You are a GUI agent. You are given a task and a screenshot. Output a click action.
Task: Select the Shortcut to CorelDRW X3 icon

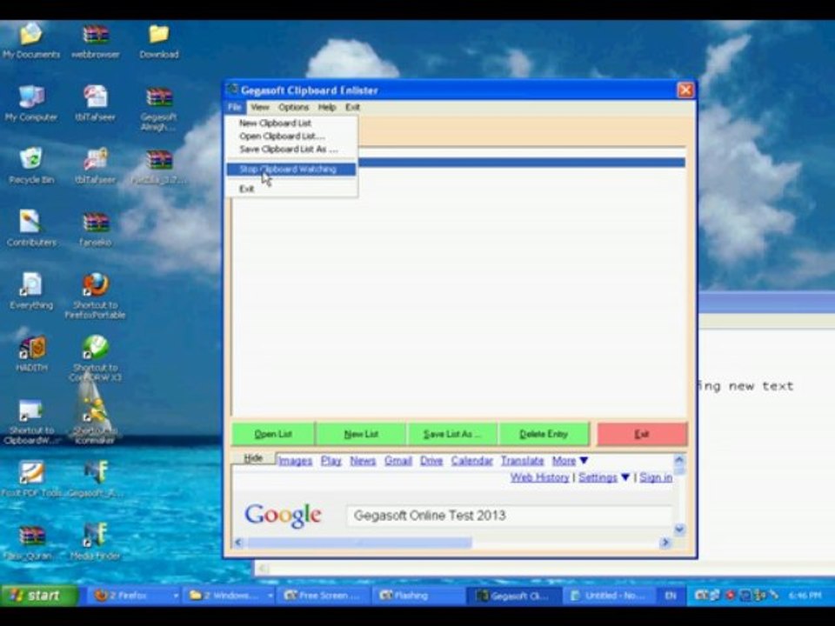click(x=96, y=358)
